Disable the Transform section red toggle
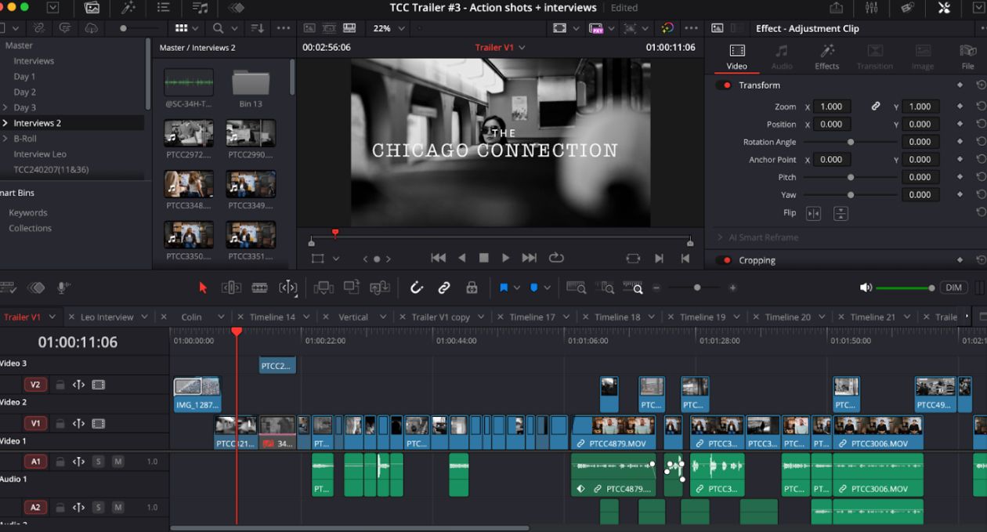Viewport: 987px width, 532px height. 725,85
